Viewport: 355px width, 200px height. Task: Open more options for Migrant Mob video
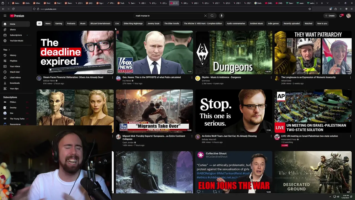coord(192,136)
